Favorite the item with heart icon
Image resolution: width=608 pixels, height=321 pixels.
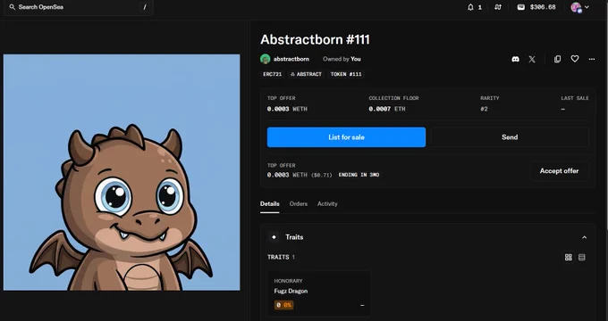(575, 59)
